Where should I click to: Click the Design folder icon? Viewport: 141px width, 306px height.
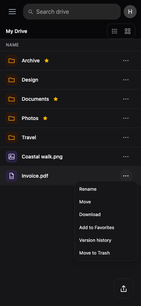pyautogui.click(x=12, y=80)
